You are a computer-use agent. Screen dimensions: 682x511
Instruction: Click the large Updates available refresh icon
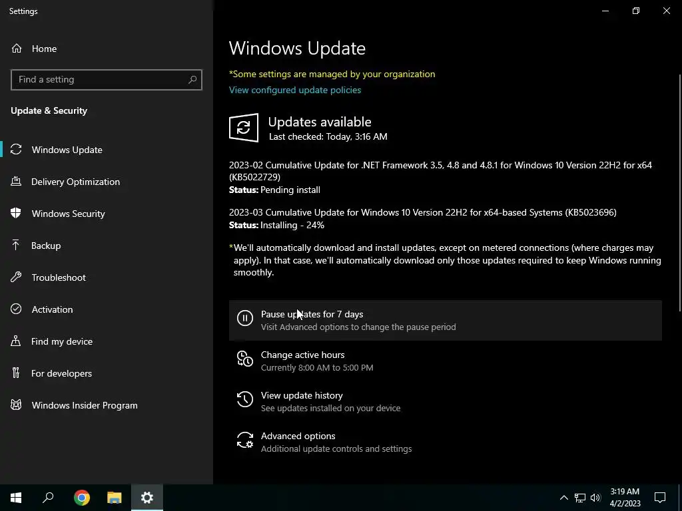244,128
